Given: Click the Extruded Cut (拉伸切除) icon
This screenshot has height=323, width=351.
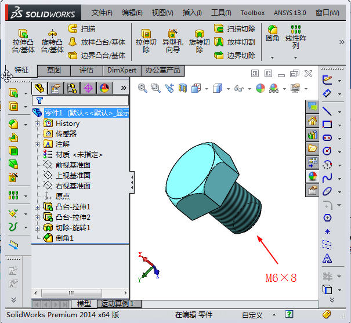Looking at the screenshot, I should pos(146,34).
